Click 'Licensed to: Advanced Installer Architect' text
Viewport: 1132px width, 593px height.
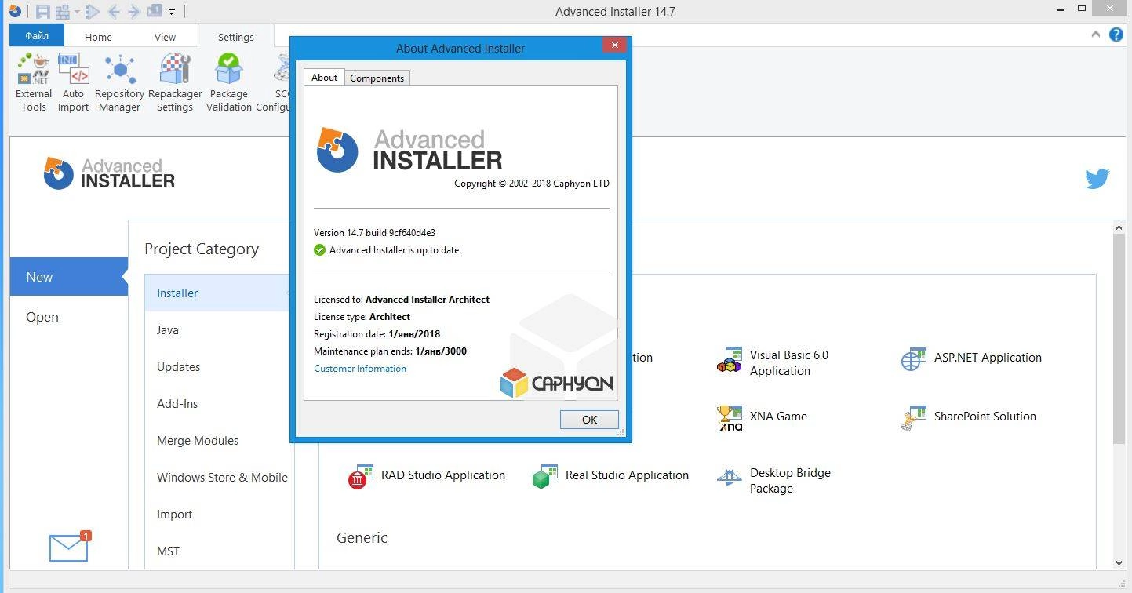(402, 300)
